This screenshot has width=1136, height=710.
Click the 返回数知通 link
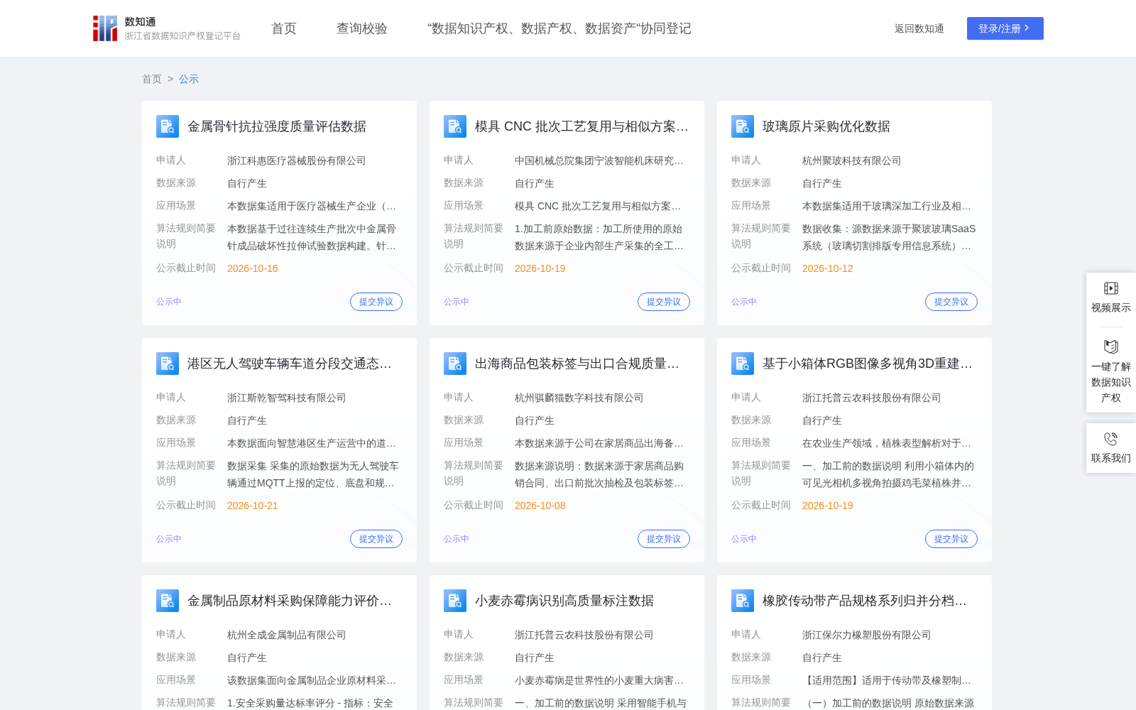coord(919,28)
